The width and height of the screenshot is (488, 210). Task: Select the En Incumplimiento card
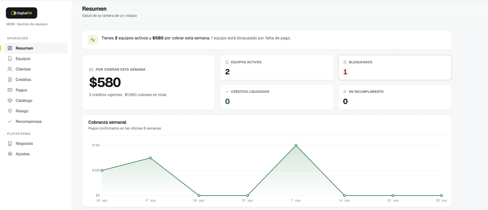pyautogui.click(x=395, y=97)
